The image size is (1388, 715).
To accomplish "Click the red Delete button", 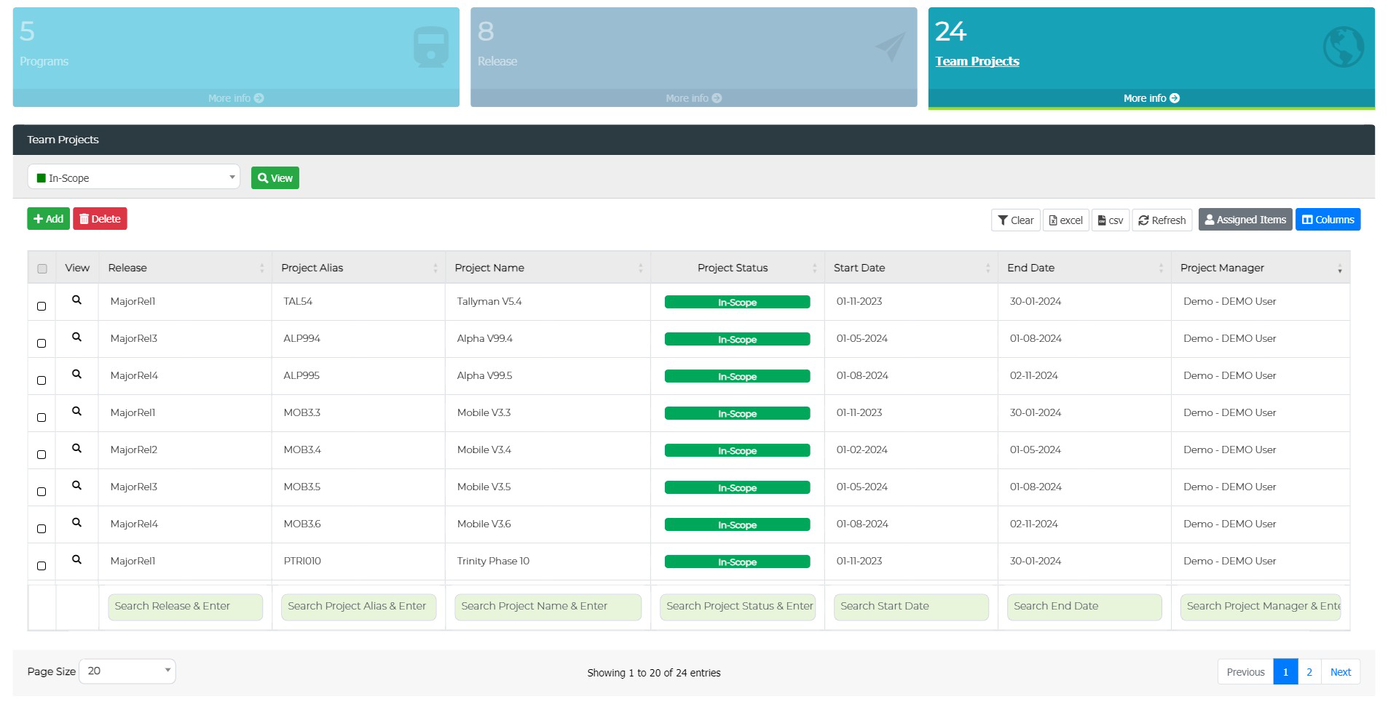I will click(x=100, y=219).
